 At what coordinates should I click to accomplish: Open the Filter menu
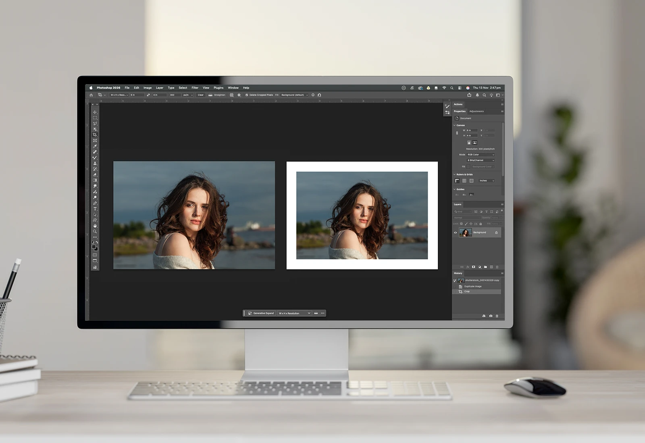tap(195, 88)
